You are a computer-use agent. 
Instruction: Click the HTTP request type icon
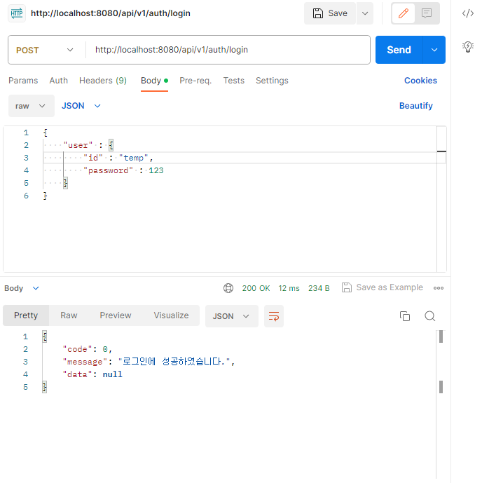pos(17,13)
